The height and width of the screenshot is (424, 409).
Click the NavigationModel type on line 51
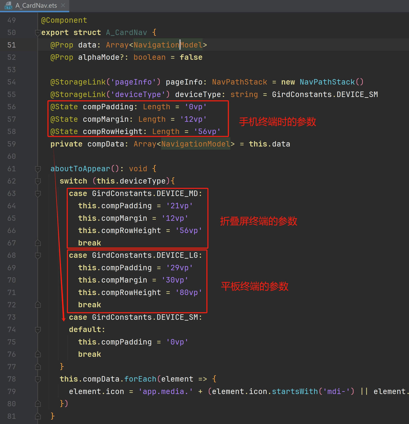pos(168,45)
